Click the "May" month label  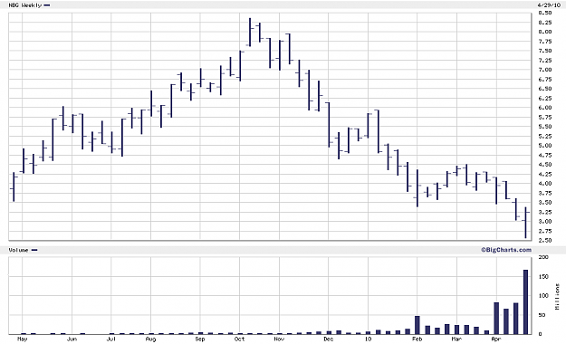tap(23, 339)
